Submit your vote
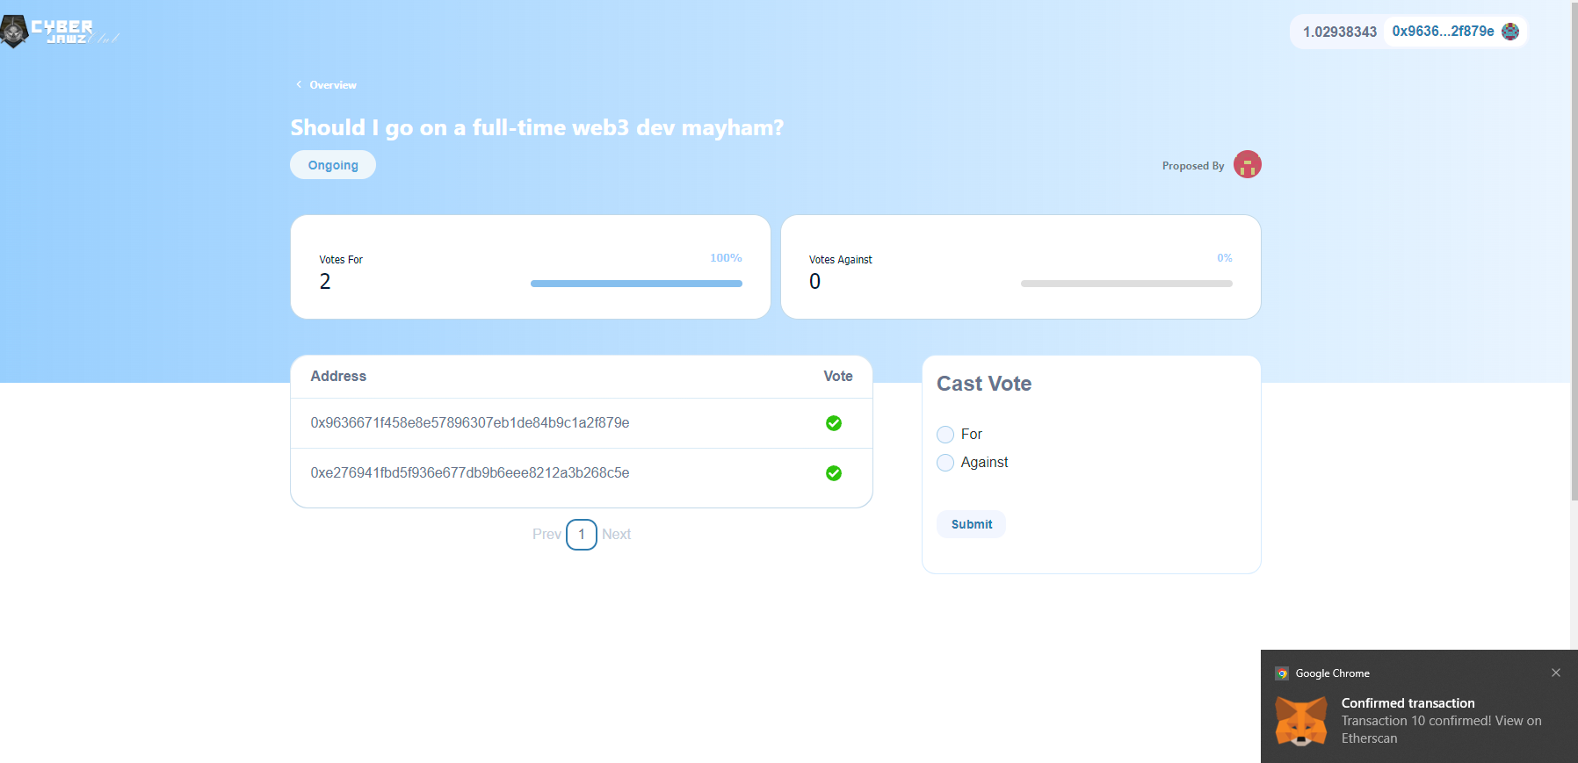This screenshot has height=763, width=1578. tap(971, 523)
